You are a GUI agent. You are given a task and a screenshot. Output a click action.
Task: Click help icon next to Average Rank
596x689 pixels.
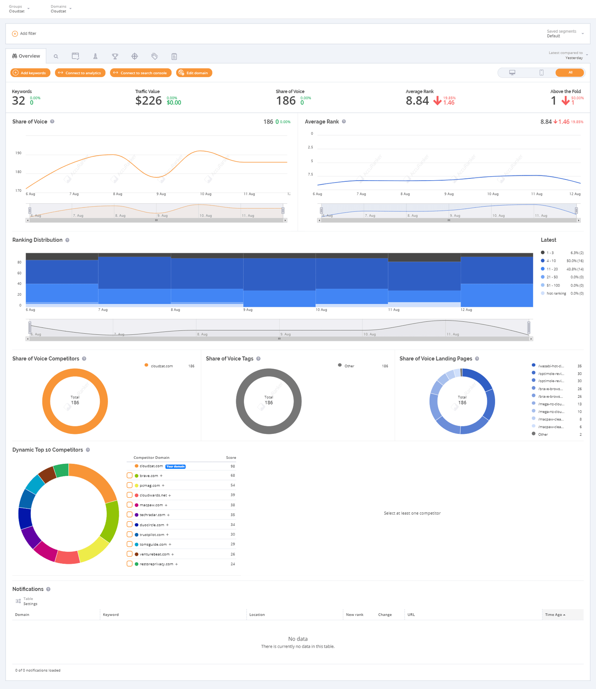pos(344,121)
